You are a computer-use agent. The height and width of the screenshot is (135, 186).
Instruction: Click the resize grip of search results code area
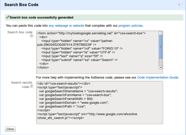point(162,123)
